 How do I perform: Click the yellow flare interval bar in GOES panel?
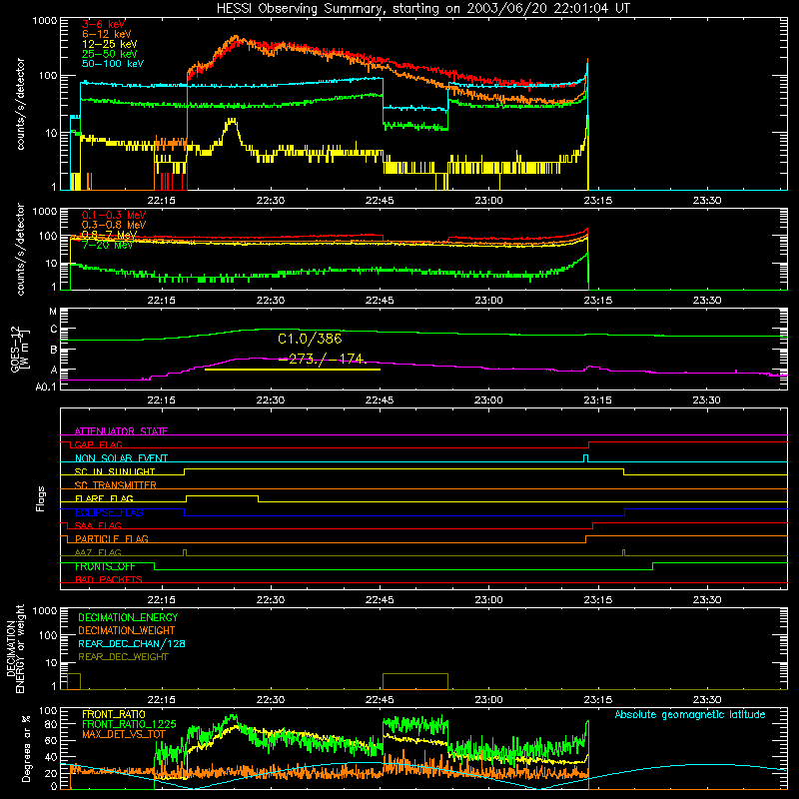(x=292, y=370)
